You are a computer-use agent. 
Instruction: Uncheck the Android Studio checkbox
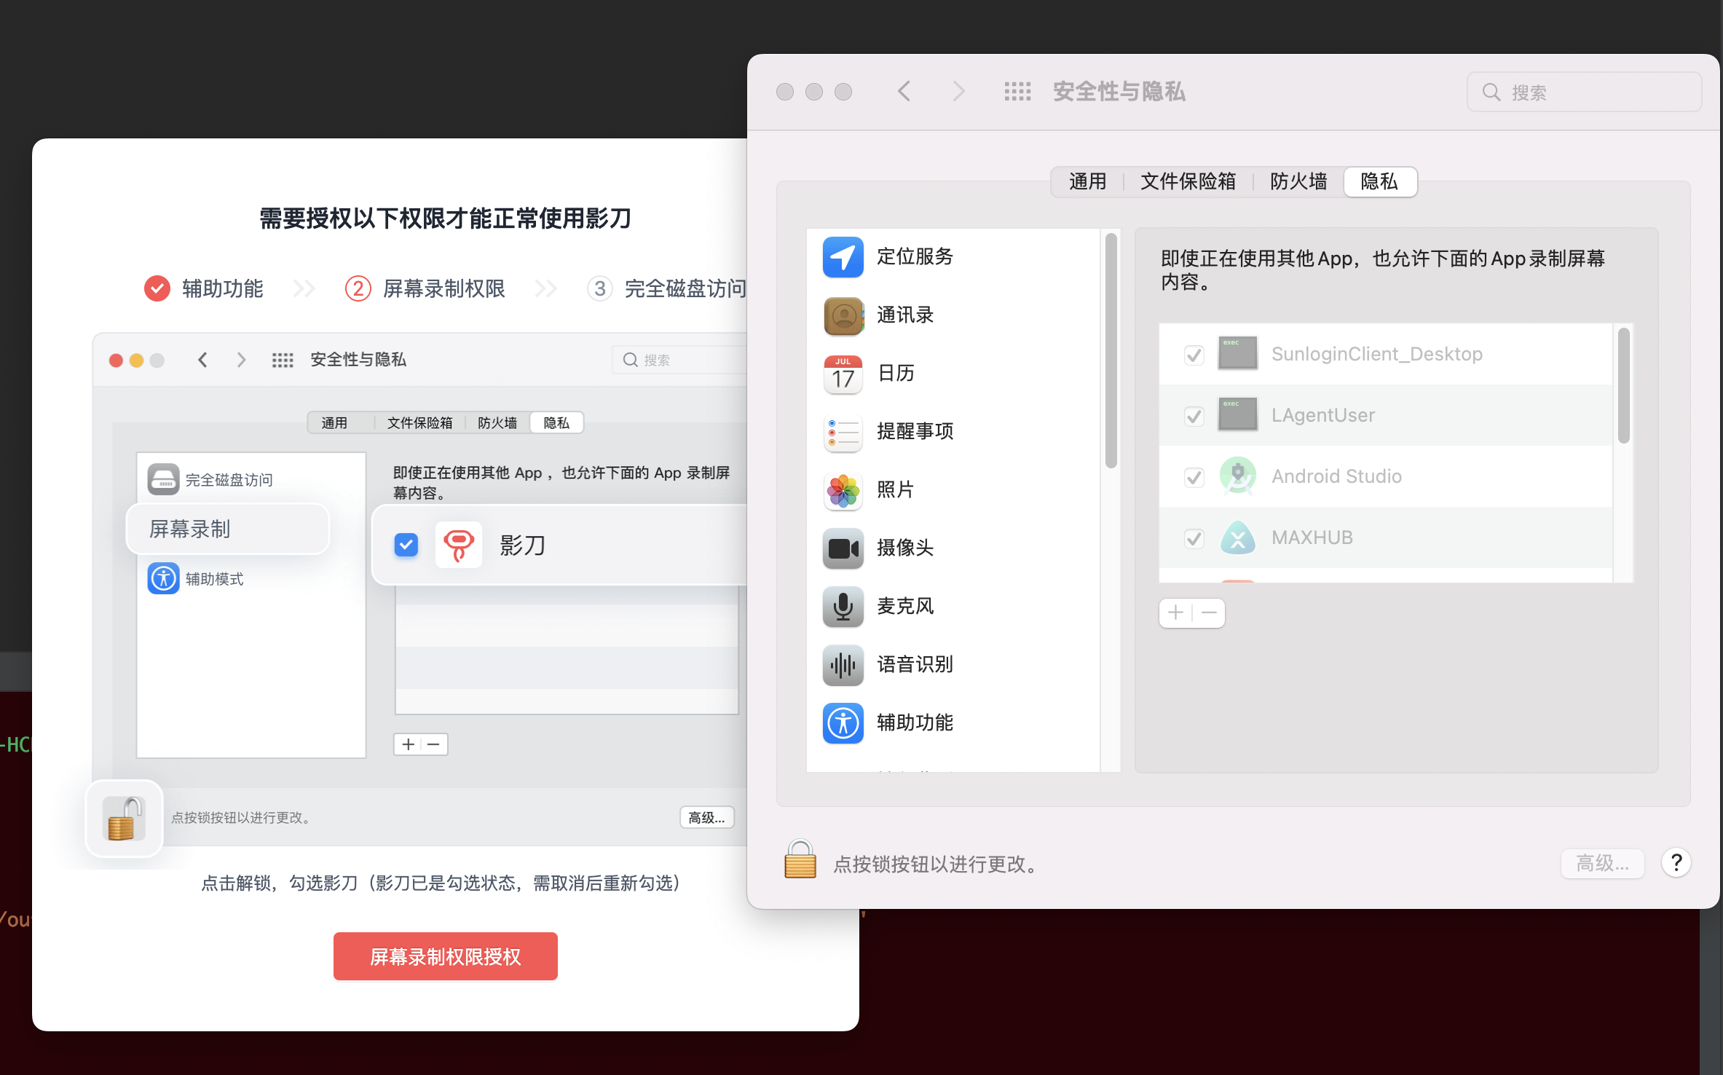pyautogui.click(x=1194, y=477)
